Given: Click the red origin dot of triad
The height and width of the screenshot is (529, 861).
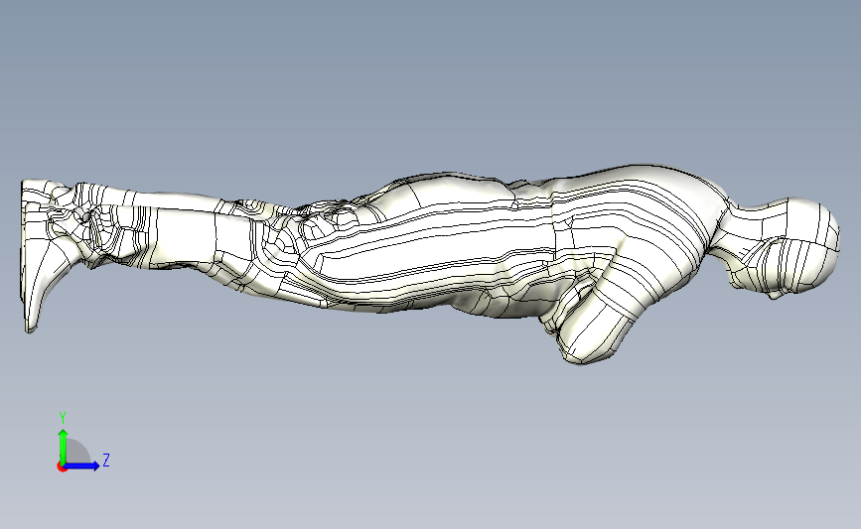Looking at the screenshot, I should click(x=62, y=466).
